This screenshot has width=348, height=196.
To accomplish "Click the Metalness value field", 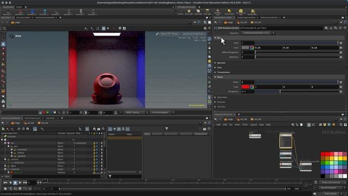I will pyautogui.click(x=248, y=57).
